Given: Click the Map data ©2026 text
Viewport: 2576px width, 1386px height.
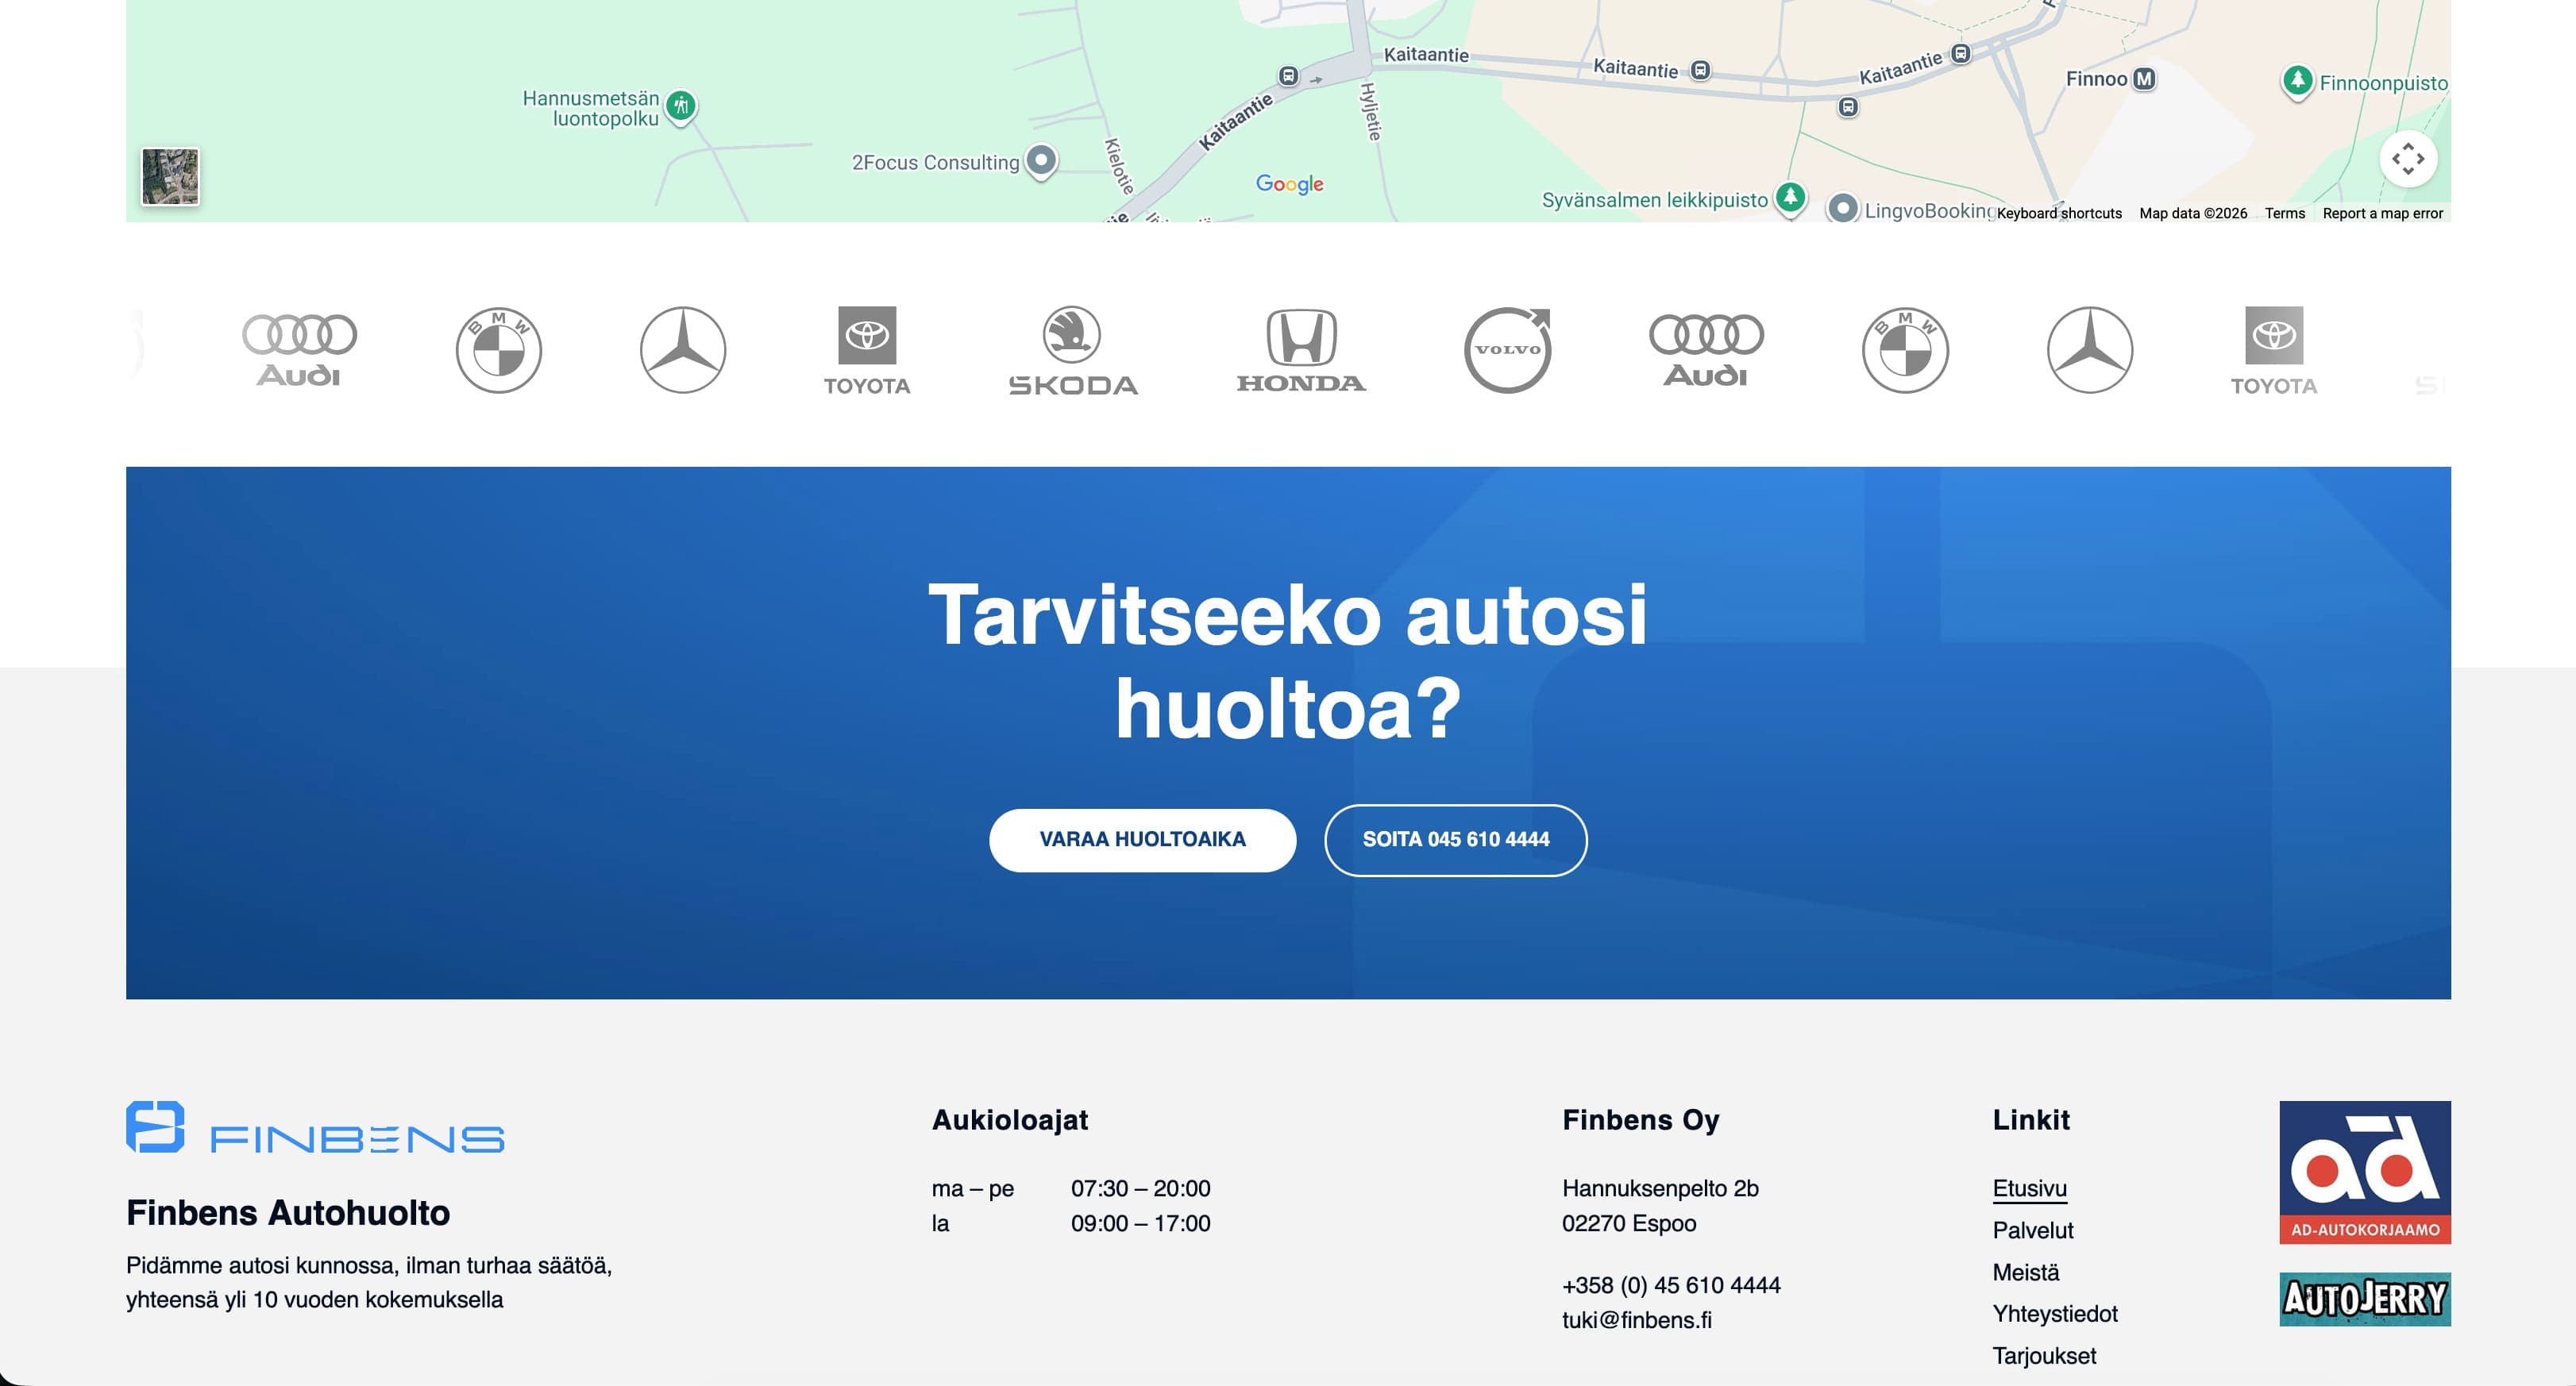Looking at the screenshot, I should point(2193,213).
